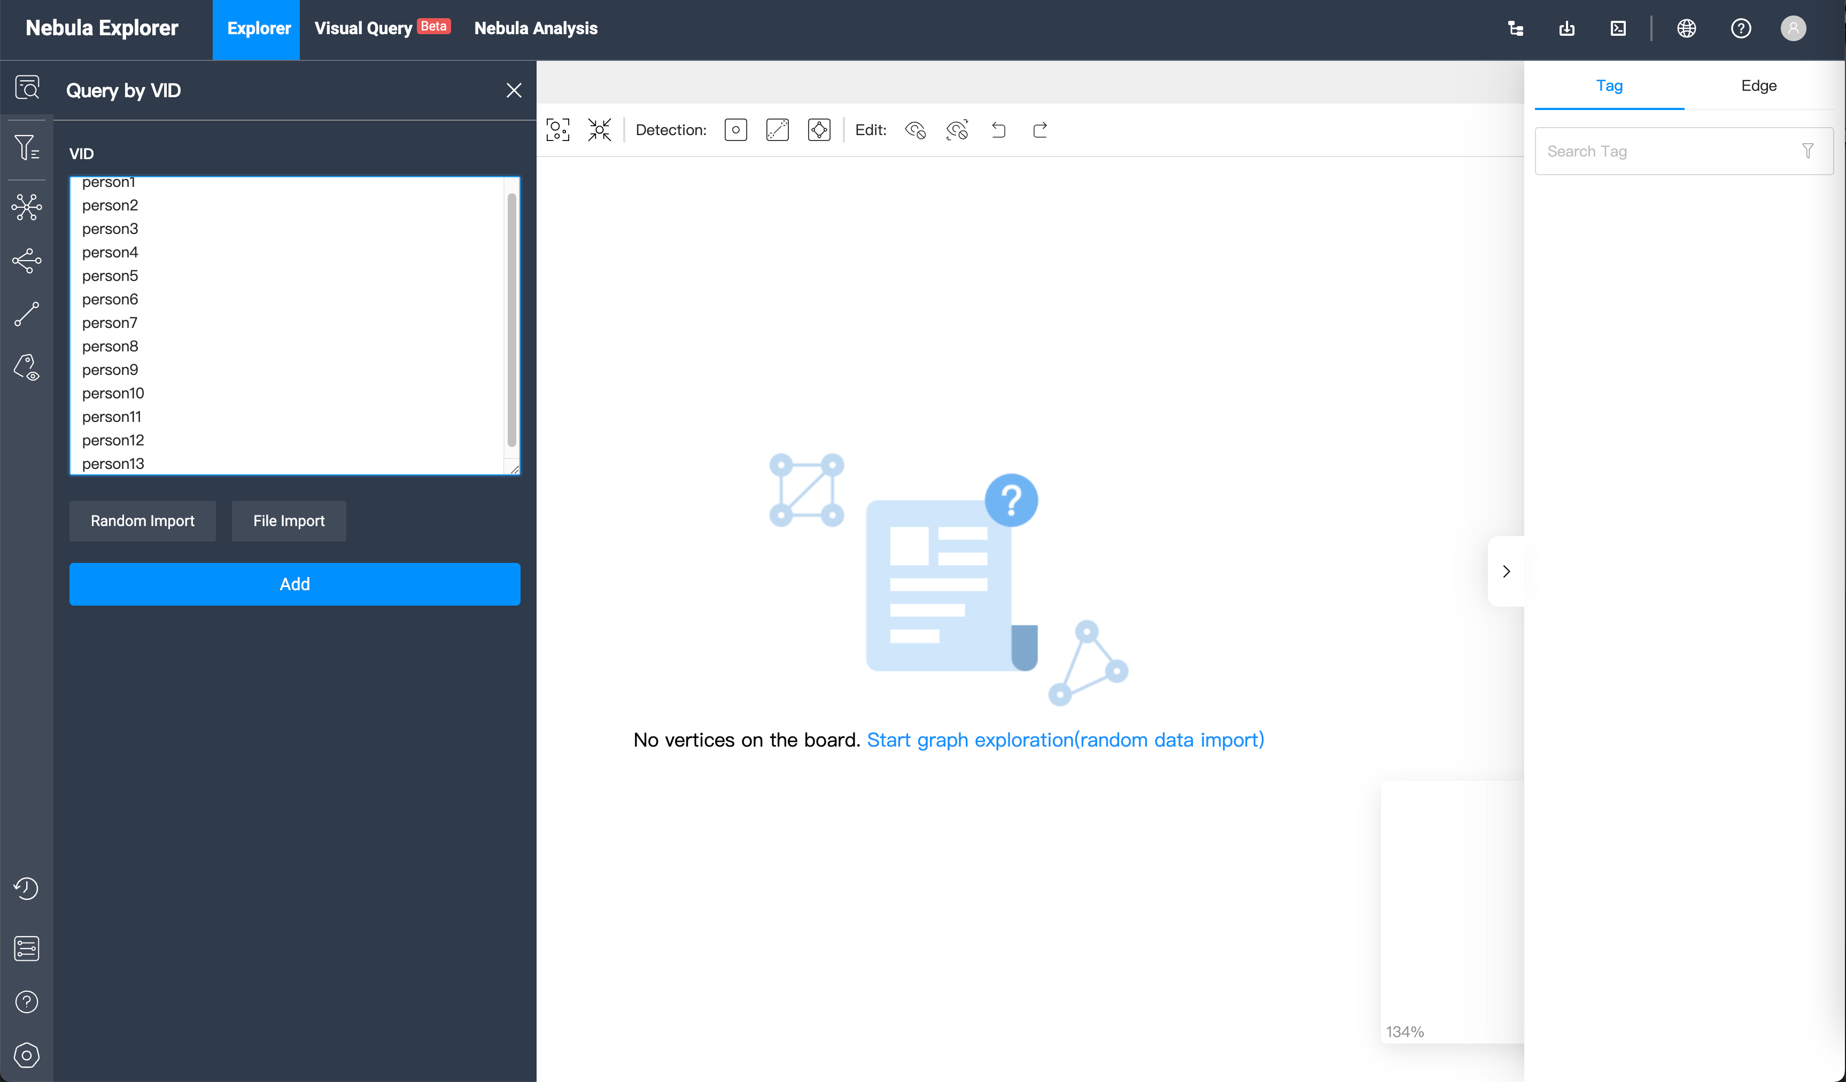Open the language globe icon
Image resolution: width=1846 pixels, height=1082 pixels.
(1686, 28)
